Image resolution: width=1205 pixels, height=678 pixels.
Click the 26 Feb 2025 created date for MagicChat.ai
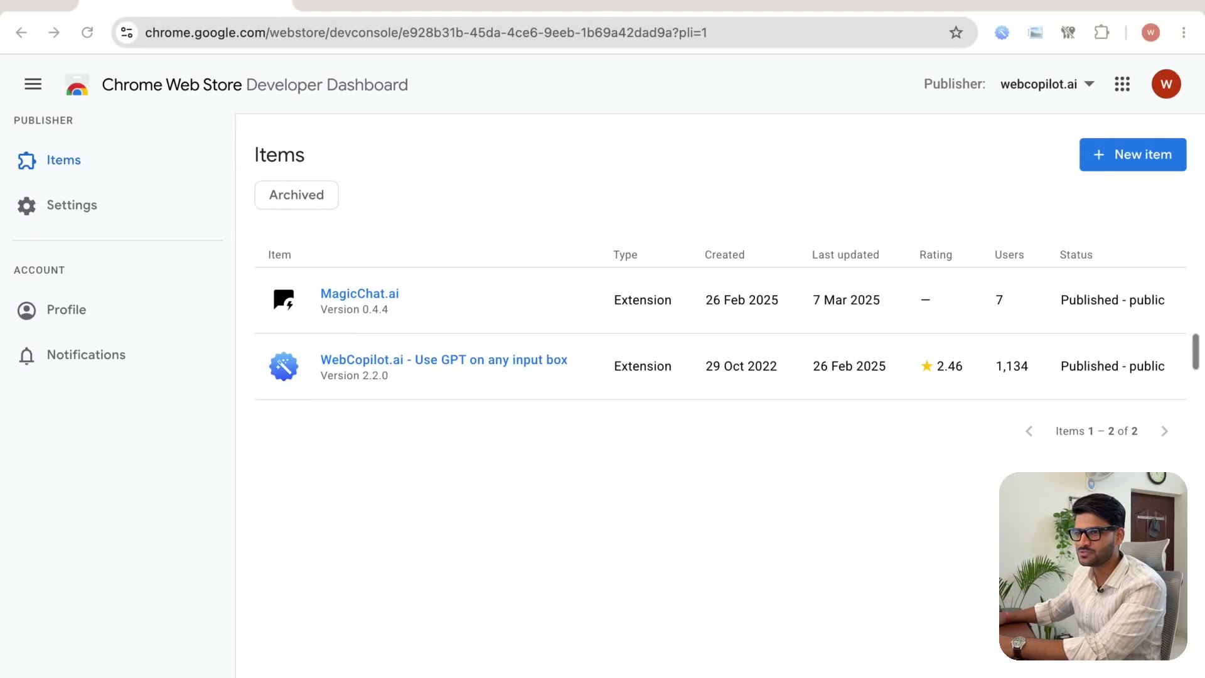(742, 301)
